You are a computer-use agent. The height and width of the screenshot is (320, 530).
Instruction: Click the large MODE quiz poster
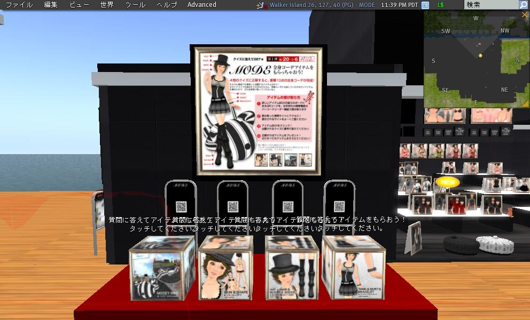259,111
